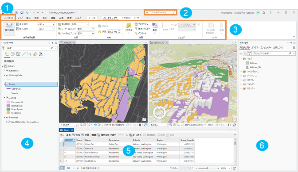Click Calculate (計算) in table toolbar

(x=85, y=135)
